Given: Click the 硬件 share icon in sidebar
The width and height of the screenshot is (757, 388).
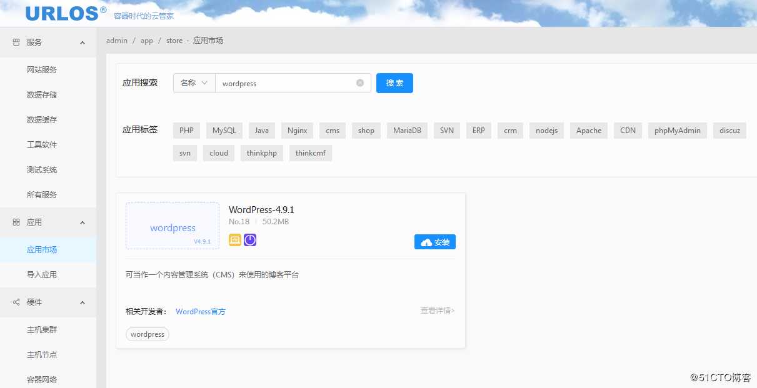Looking at the screenshot, I should tap(16, 302).
